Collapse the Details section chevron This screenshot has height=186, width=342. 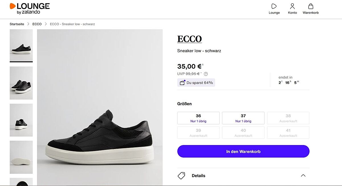point(303,175)
